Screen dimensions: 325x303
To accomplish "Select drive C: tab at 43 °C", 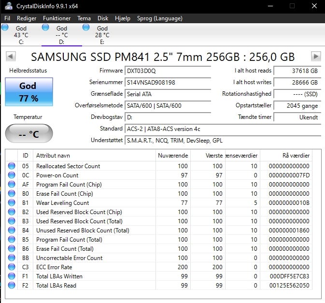I will coord(21,35).
